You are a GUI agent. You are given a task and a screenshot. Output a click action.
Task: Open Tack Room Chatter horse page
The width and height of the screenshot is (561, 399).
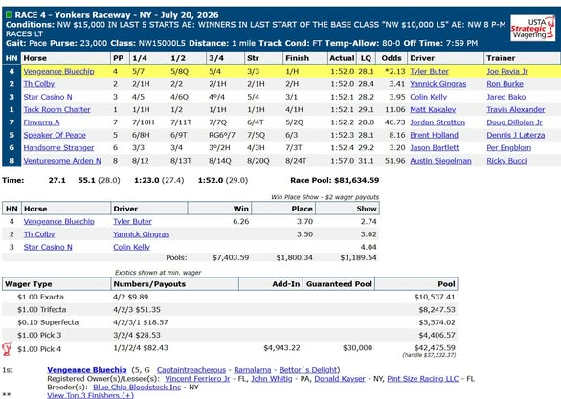click(x=56, y=110)
